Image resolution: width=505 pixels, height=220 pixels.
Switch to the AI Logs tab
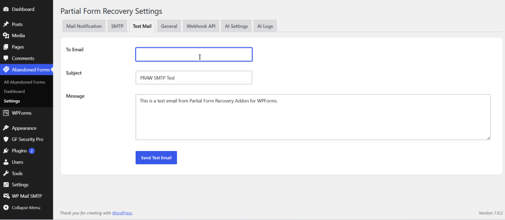(x=265, y=26)
